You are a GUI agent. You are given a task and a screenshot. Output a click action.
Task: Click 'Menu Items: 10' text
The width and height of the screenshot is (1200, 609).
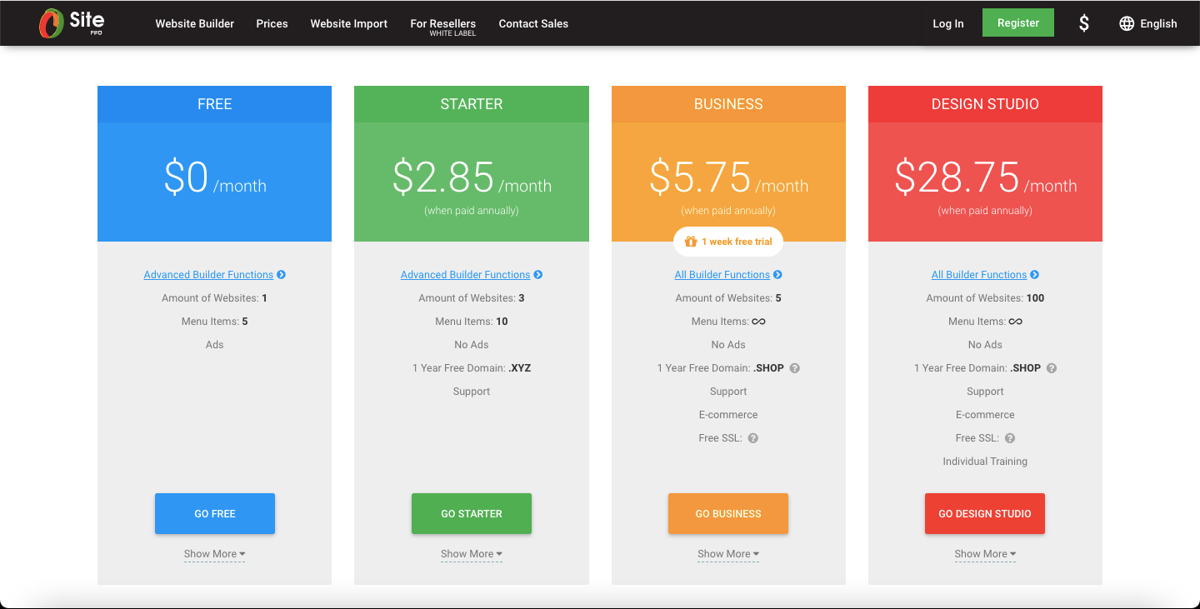click(472, 322)
